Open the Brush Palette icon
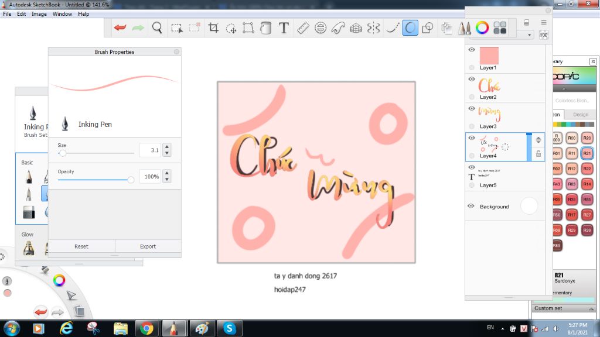Image resolution: width=600 pixels, height=337 pixels. point(464,28)
